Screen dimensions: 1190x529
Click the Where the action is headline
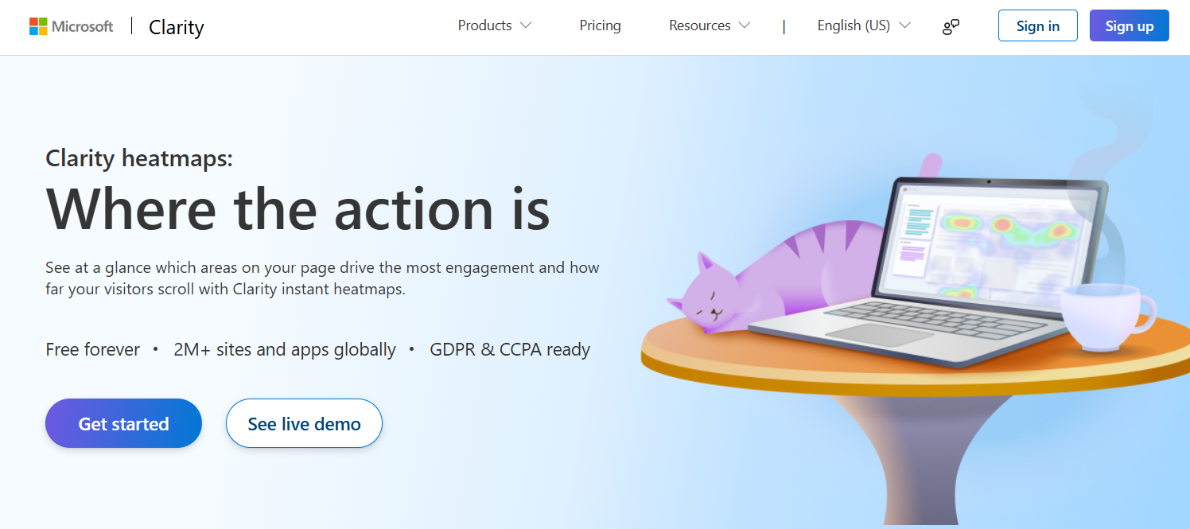pos(298,208)
